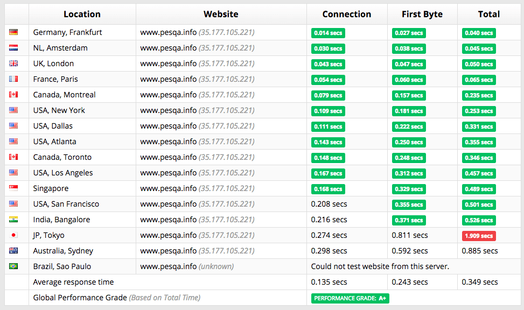Click the NL, Amsterdam location cell
This screenshot has height=310, width=524.
[82, 48]
